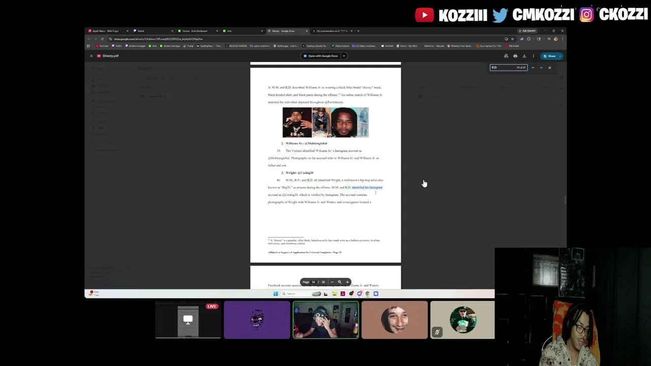Zoom in using the plus button in page controls
651x366 pixels.
point(347,282)
